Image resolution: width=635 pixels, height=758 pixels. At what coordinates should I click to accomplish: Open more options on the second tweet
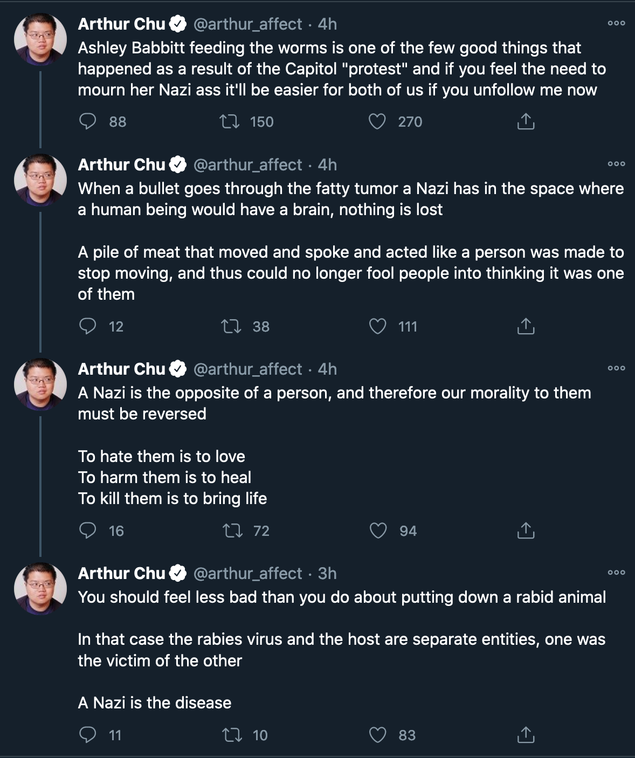tap(616, 164)
